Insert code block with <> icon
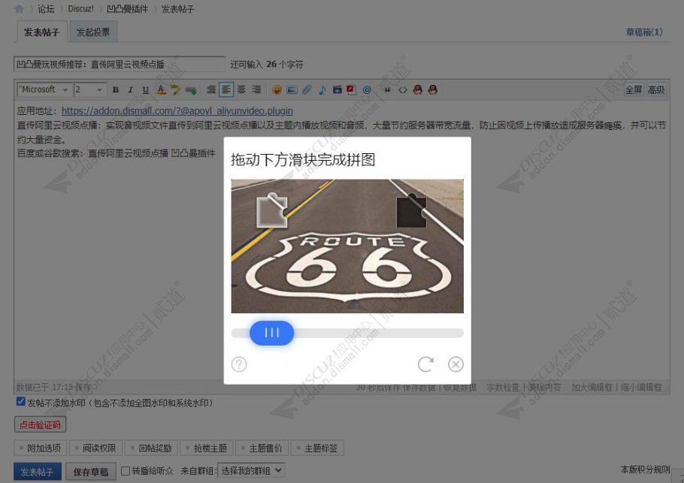Viewport: 684px width, 483px height. [403, 90]
